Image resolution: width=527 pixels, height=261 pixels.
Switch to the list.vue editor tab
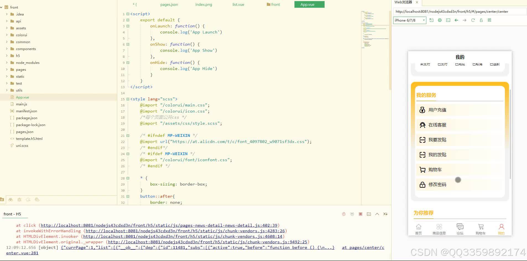(x=238, y=4)
